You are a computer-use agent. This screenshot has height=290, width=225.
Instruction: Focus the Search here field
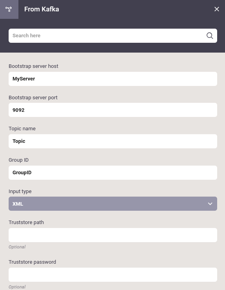point(112,36)
